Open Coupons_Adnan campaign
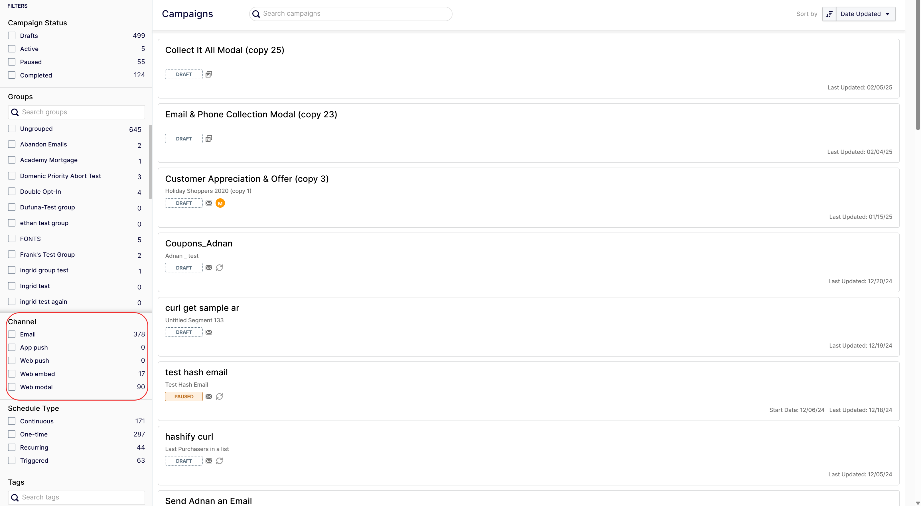This screenshot has width=921, height=506. [x=198, y=243]
